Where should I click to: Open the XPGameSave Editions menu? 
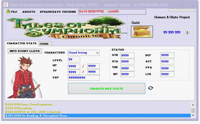pos(57,12)
